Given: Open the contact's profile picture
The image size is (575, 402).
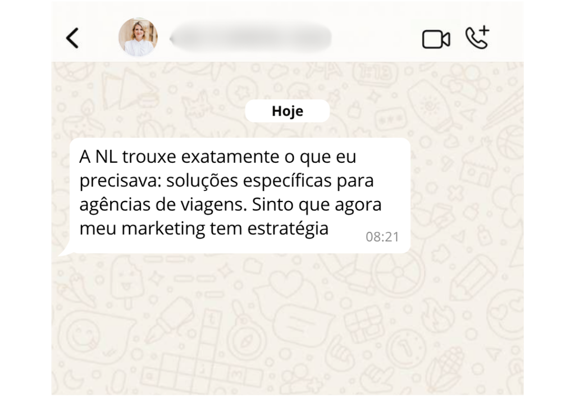Looking at the screenshot, I should [138, 36].
